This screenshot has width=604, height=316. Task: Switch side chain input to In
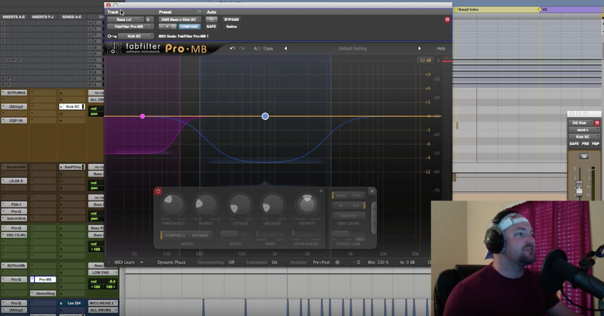(x=341, y=206)
